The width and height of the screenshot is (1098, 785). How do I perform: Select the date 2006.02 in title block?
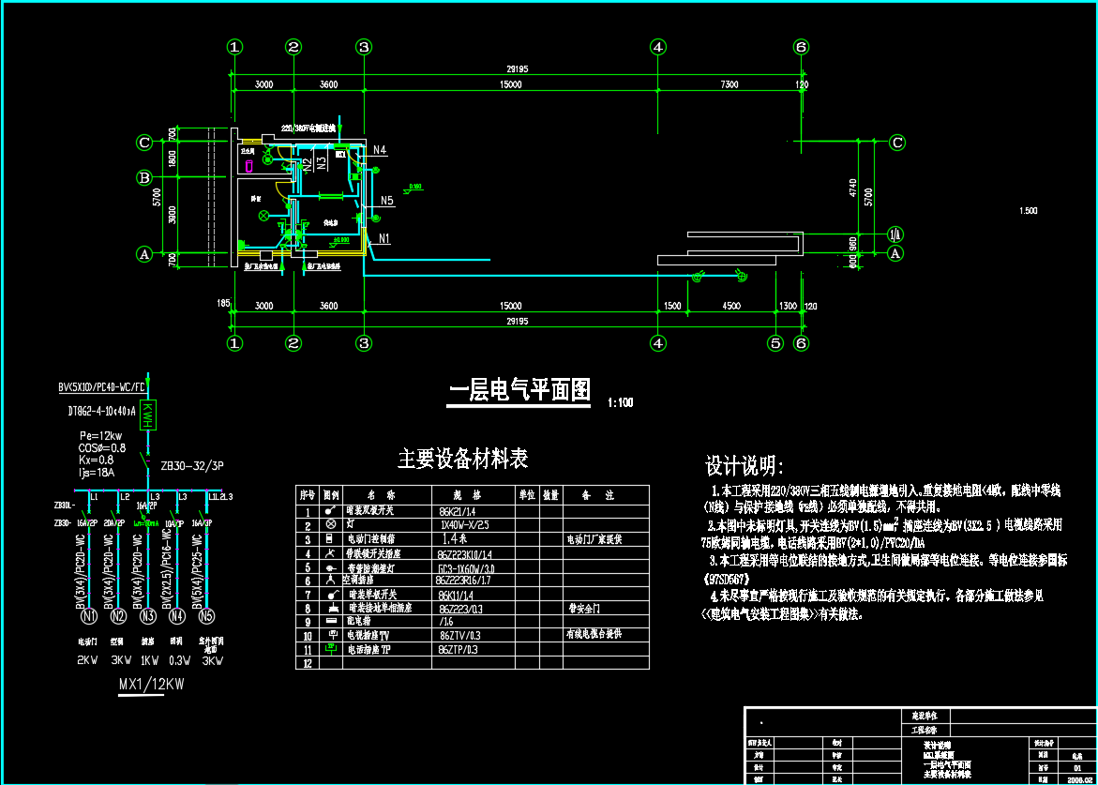point(1080,779)
